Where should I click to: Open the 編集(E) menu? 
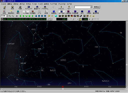(x=10, y=4)
